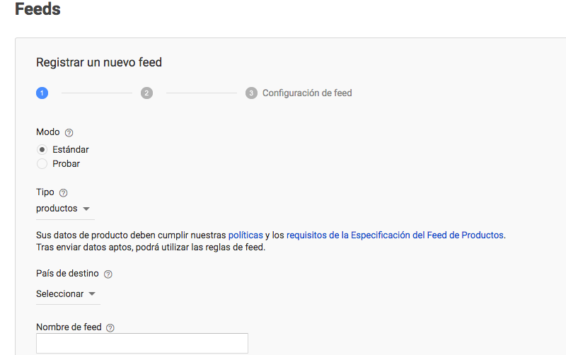Screen dimensions: 566x355
Task: Show help for Nombre de feed
Action: pos(110,327)
